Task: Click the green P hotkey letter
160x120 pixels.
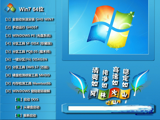Action: (18, 107)
